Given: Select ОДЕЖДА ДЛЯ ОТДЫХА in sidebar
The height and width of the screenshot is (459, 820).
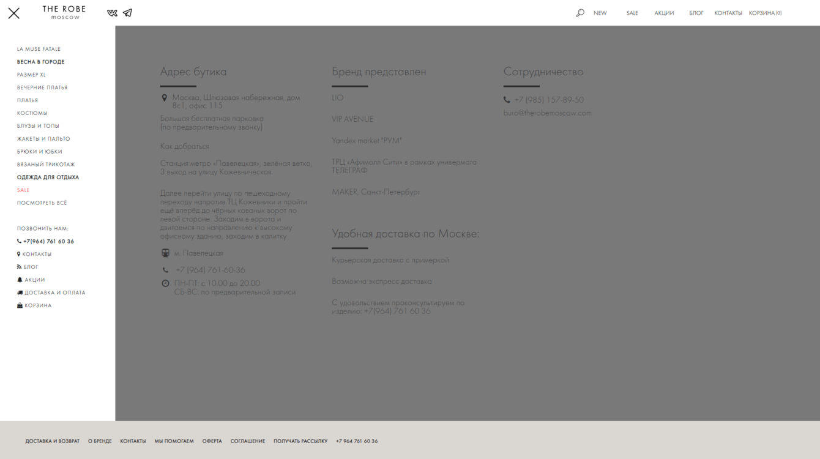Looking at the screenshot, I should pos(48,177).
